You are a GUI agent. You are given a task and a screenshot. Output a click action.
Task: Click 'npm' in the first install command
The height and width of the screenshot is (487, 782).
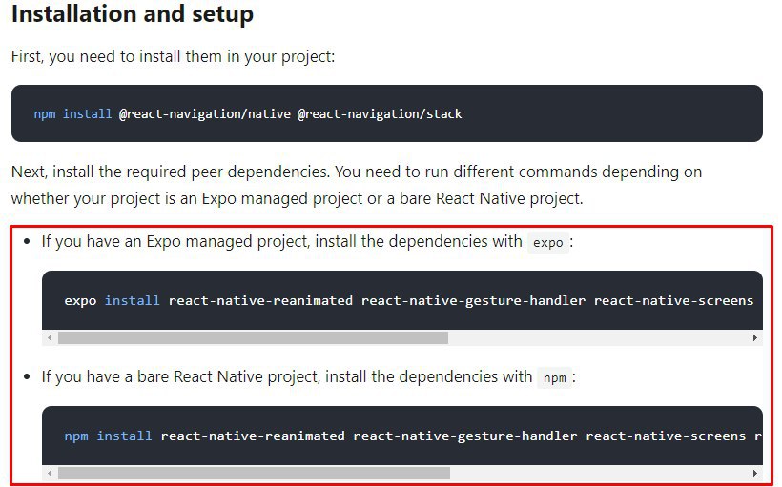[x=45, y=114]
